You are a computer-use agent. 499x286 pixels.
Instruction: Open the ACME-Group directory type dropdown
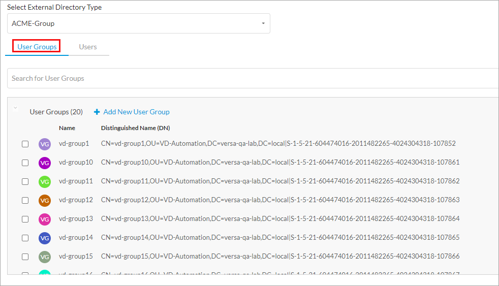(x=138, y=23)
